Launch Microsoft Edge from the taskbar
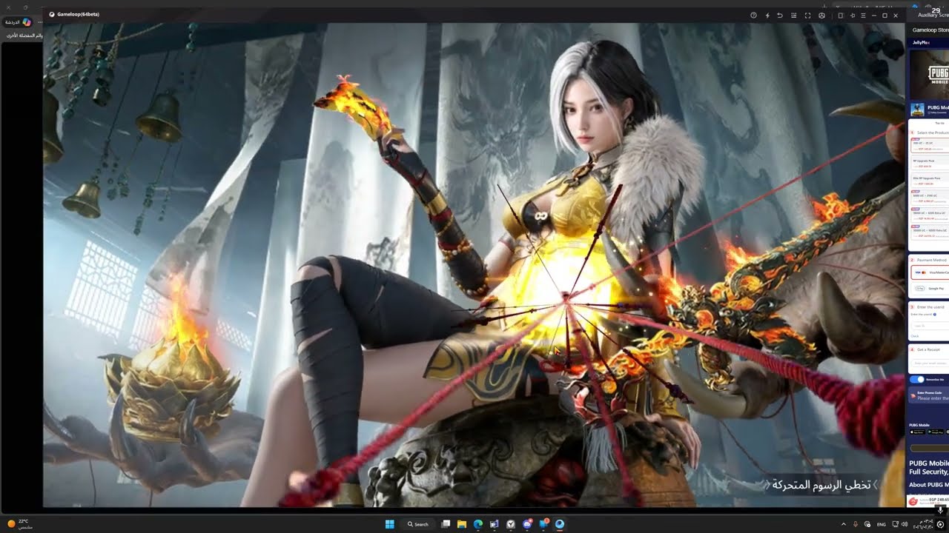Screen dimensions: 949x533 pyautogui.click(x=478, y=524)
